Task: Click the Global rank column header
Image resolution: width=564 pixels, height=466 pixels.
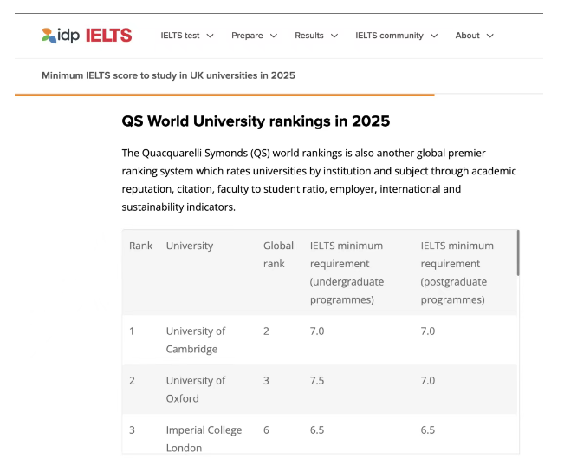Action: click(x=278, y=254)
